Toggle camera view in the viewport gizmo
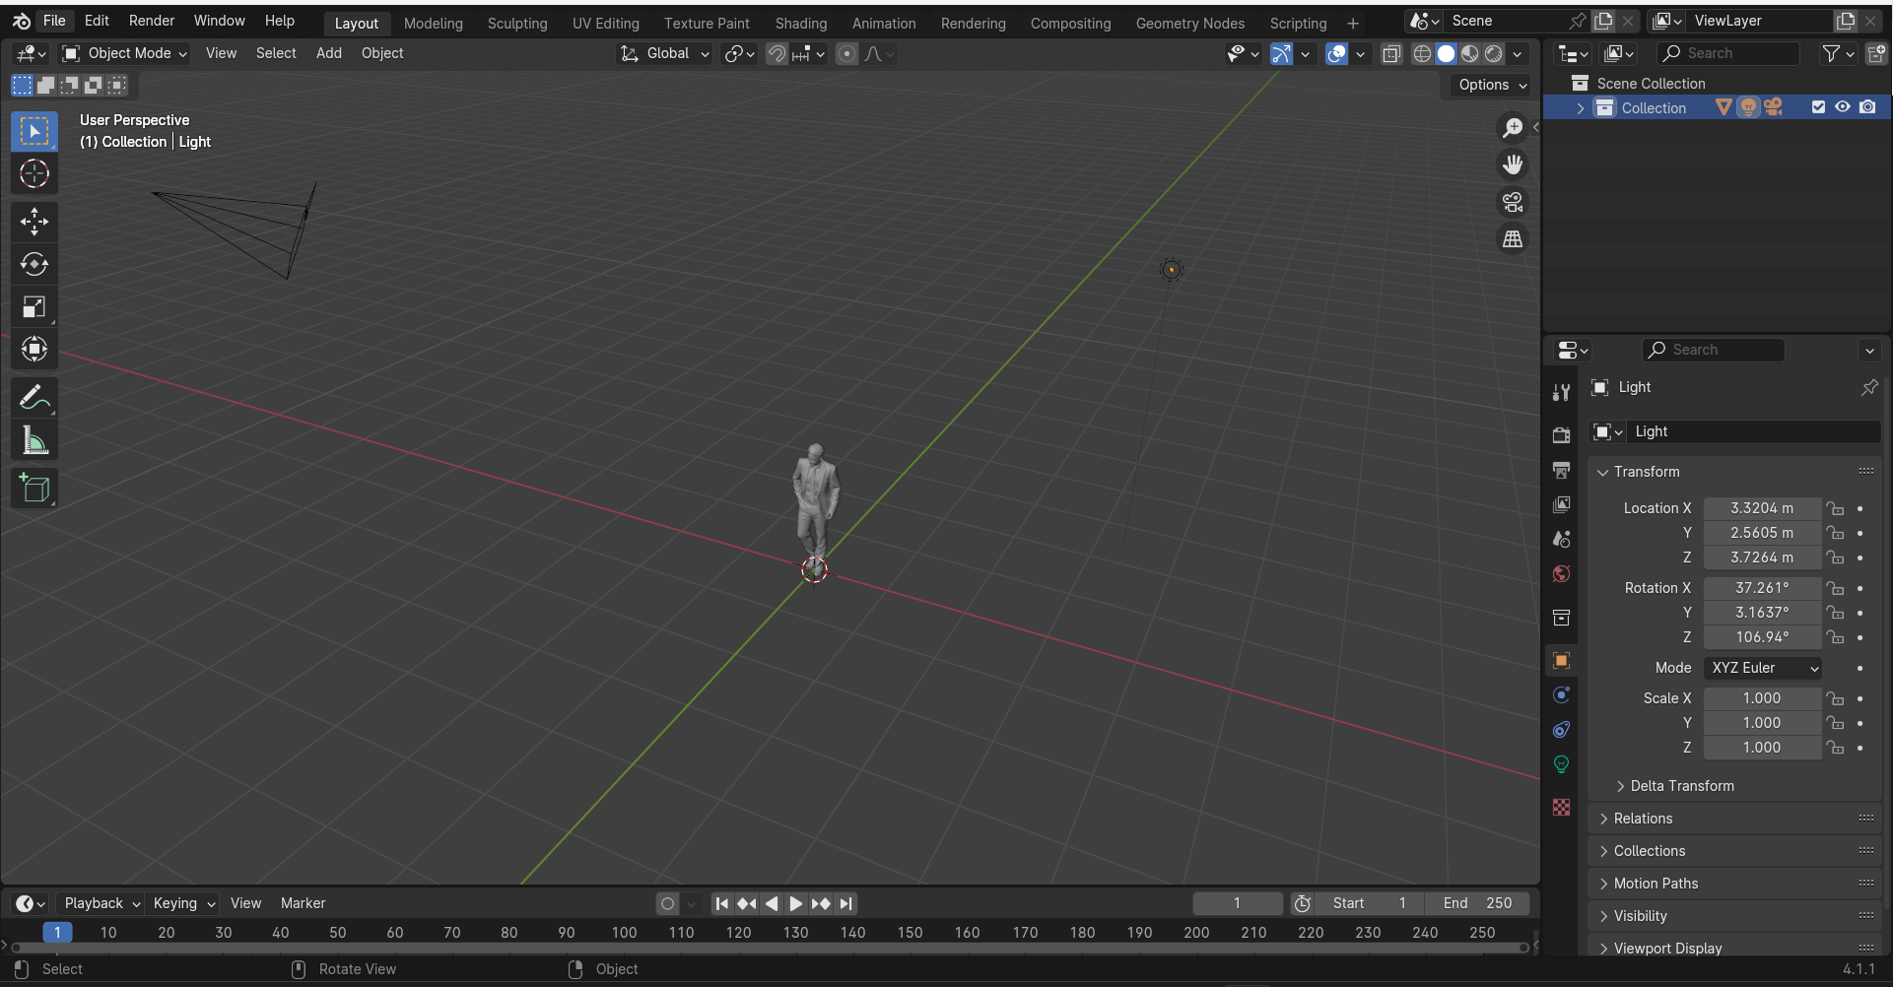Screen dimensions: 1893x987 pyautogui.click(x=1513, y=202)
